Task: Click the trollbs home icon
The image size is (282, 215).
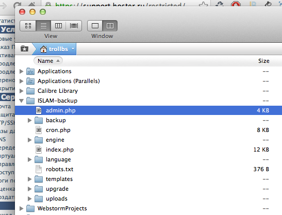Action: 43,49
